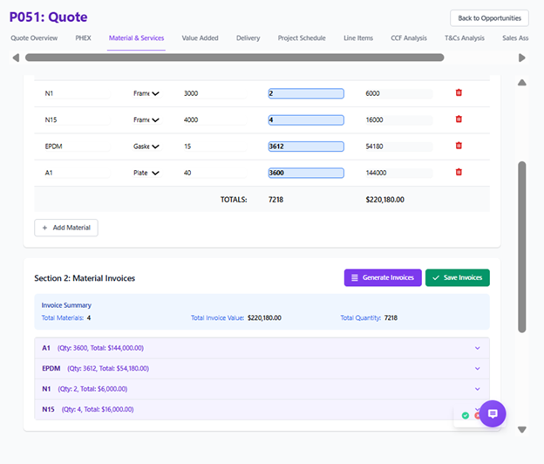Screen dimensions: 544x464
Task: Open the type dropdown for N1
Action: [146, 93]
